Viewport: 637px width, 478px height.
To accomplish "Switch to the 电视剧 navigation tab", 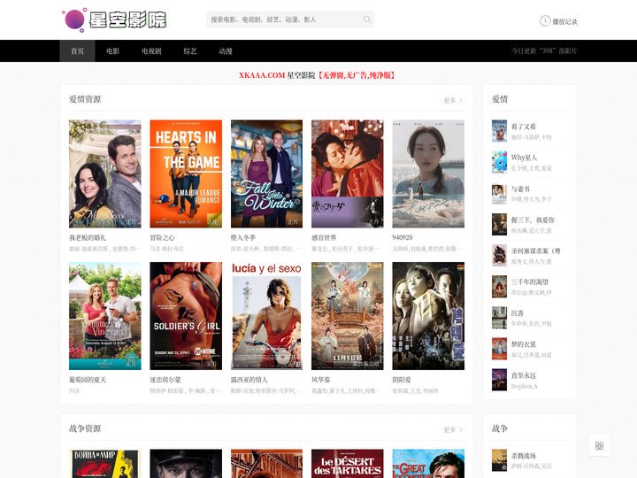I will (151, 50).
